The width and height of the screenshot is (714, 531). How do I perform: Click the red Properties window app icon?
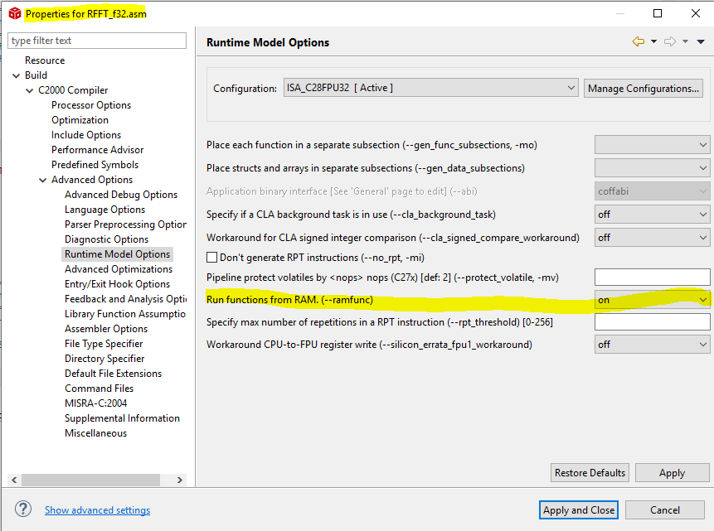pyautogui.click(x=14, y=14)
